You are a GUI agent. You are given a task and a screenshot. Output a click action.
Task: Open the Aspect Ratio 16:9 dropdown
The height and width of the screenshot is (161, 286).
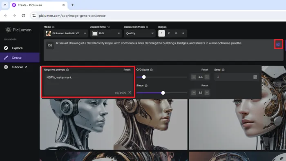click(106, 33)
